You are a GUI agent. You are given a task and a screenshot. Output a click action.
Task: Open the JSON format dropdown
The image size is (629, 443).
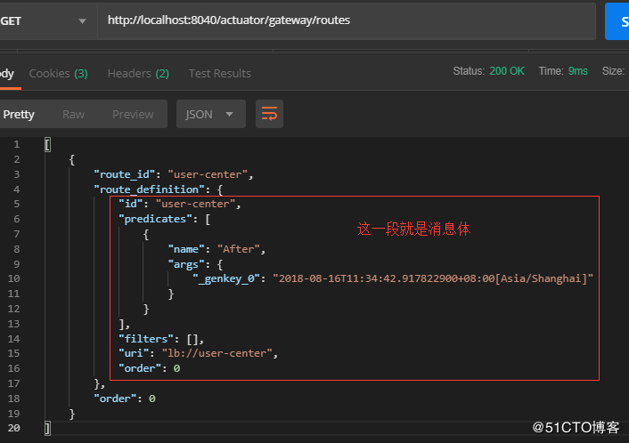point(211,114)
